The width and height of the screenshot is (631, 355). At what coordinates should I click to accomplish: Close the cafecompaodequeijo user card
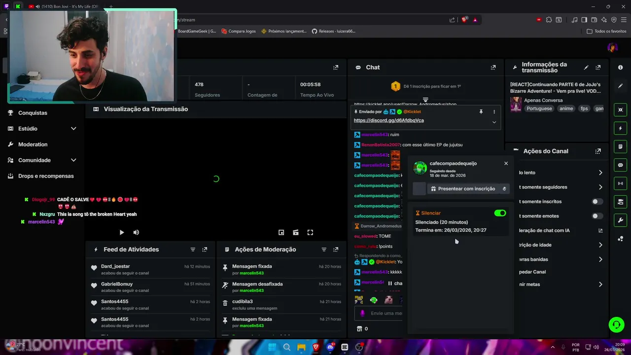pos(506,164)
